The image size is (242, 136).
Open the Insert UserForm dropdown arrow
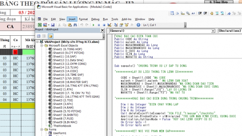pyautogui.click(x=49, y=25)
